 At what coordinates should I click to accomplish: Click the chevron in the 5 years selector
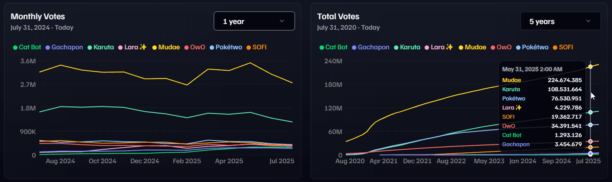(588, 21)
